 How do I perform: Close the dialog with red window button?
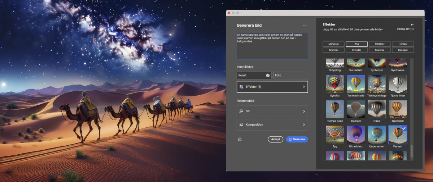click(229, 13)
